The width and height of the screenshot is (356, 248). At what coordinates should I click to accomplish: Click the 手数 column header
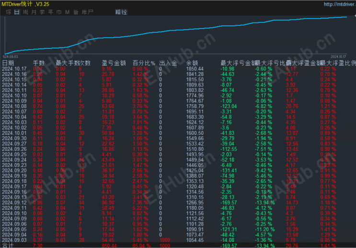39,63
